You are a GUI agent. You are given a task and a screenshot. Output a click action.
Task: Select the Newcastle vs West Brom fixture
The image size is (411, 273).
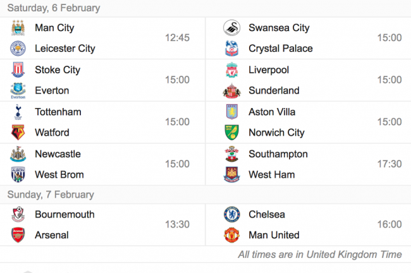(x=102, y=164)
